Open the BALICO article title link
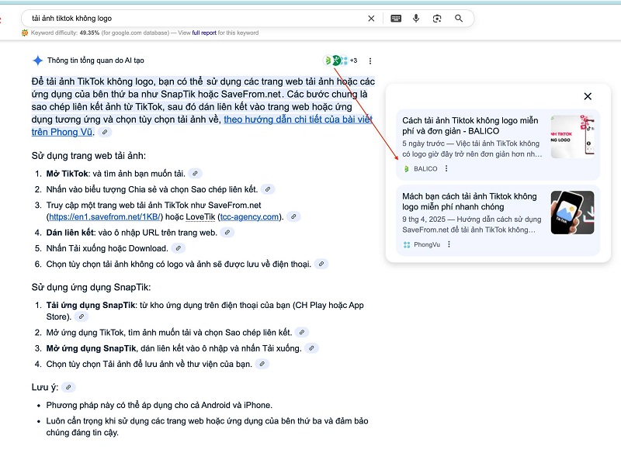The height and width of the screenshot is (453, 621). pyautogui.click(x=470, y=126)
